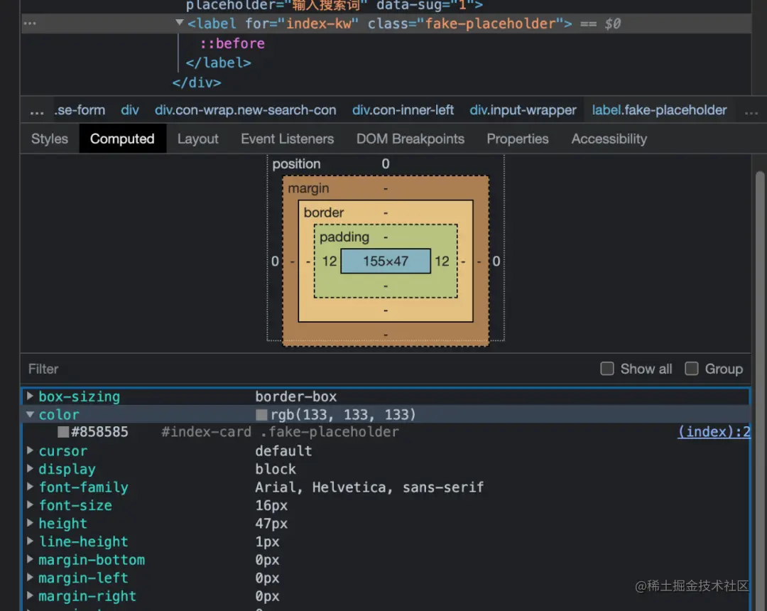Expand the font-size property

click(31, 504)
